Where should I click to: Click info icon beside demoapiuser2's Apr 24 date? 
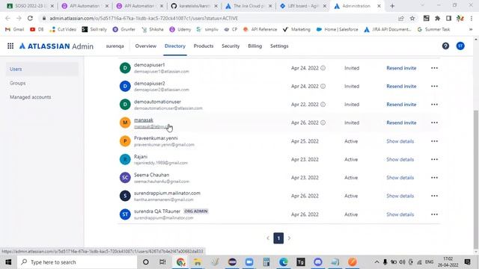[323, 87]
